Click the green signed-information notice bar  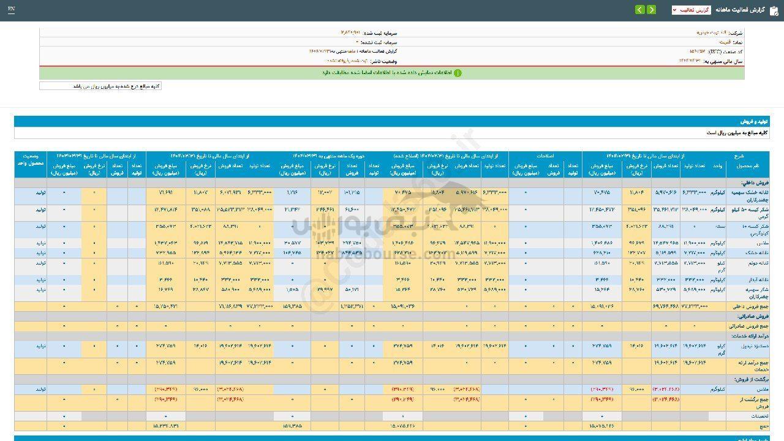click(x=391, y=73)
